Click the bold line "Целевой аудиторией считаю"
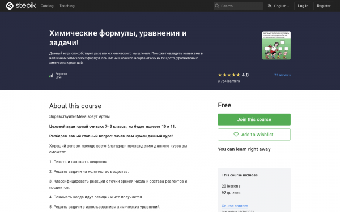340x212 pixels. click(x=113, y=126)
